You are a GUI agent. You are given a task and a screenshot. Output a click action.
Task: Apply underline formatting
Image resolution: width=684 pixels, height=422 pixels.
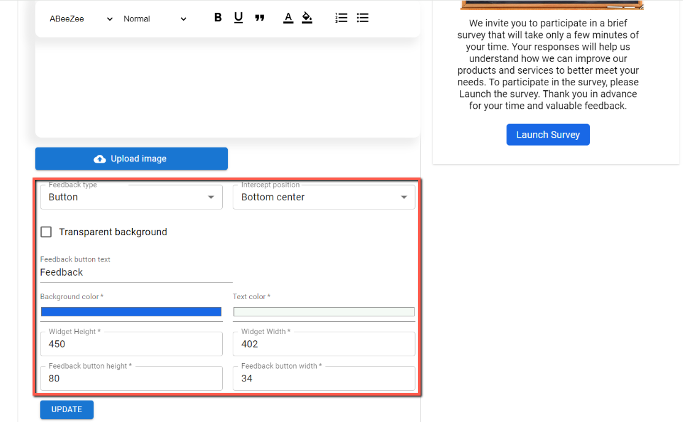238,18
